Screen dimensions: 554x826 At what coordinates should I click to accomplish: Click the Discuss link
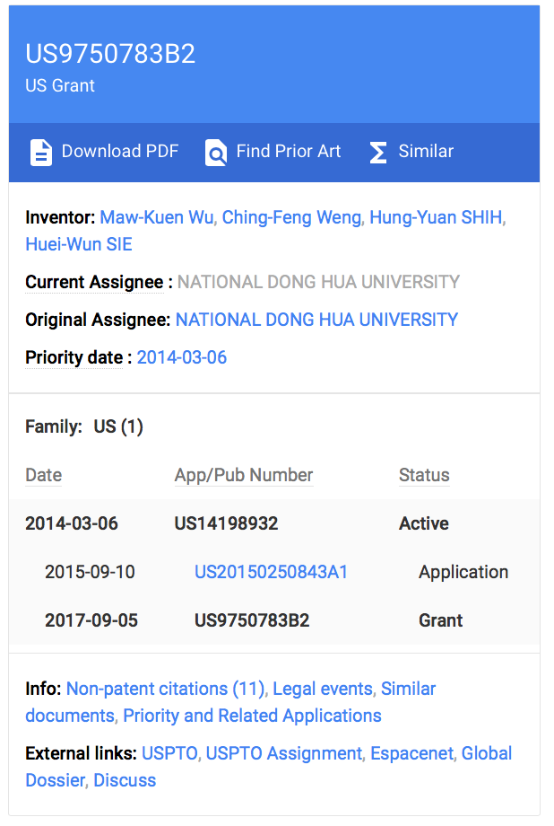[125, 780]
